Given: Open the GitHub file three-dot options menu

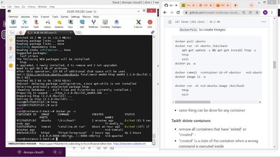Looking at the screenshot, I should click(x=263, y=22).
